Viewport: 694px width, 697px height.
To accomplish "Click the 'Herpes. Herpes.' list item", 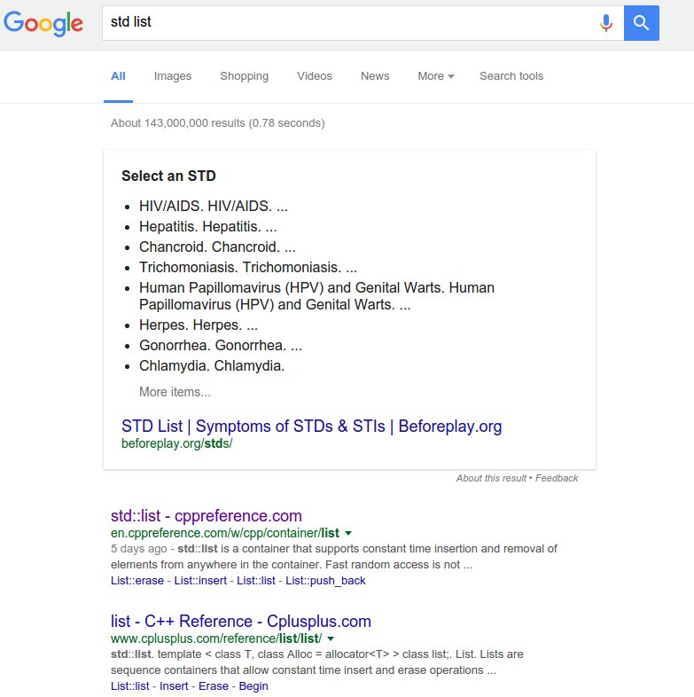I will (x=199, y=325).
